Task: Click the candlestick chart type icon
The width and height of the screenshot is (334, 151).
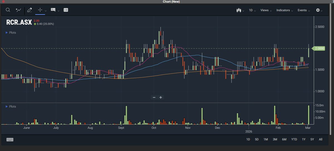Action: click(239, 10)
